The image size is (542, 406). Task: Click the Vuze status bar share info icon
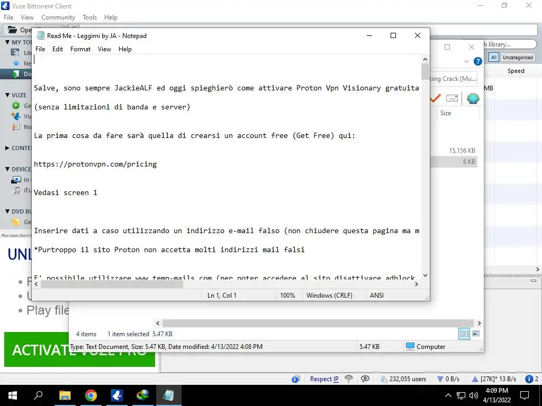(295, 379)
